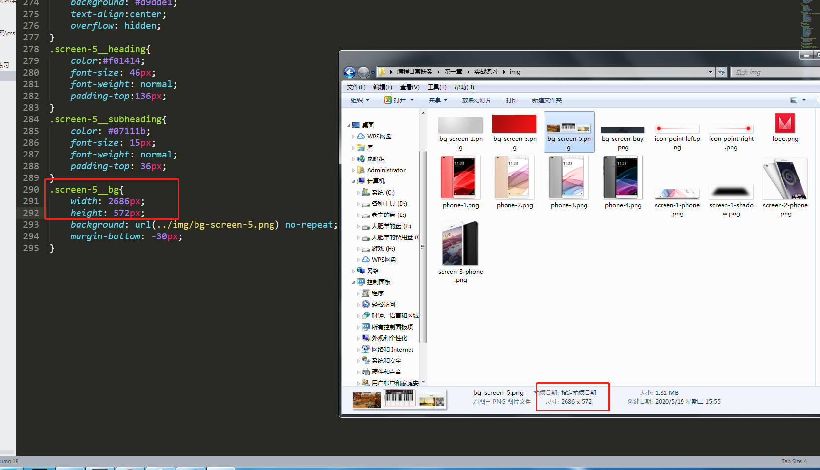The width and height of the screenshot is (820, 470).
Task: Click the 搜索 img search field
Action: (x=775, y=72)
